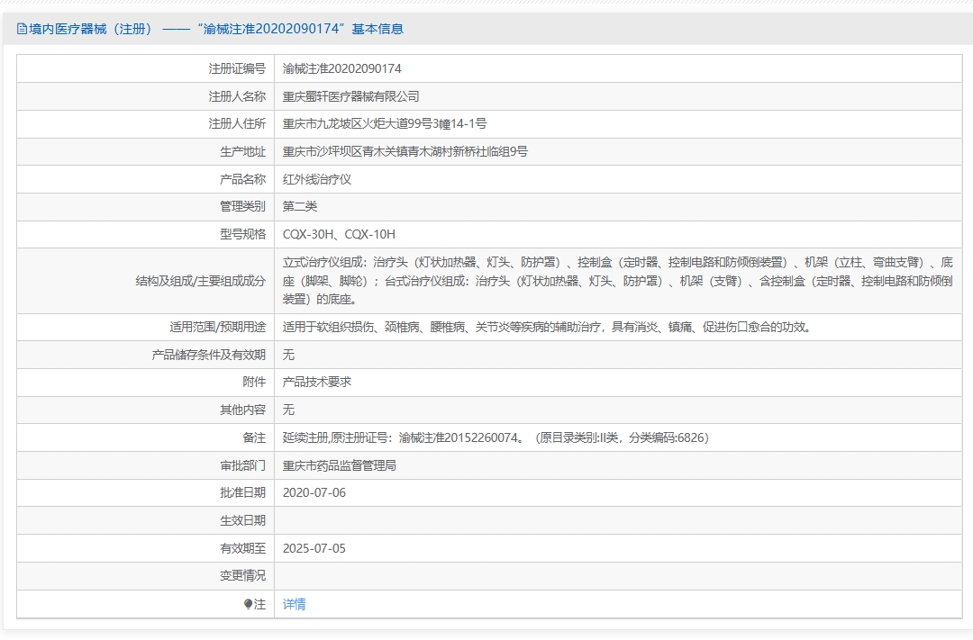Click the structure description starting 立式治疗仪组成
The height and width of the screenshot is (640, 973).
coord(618,281)
